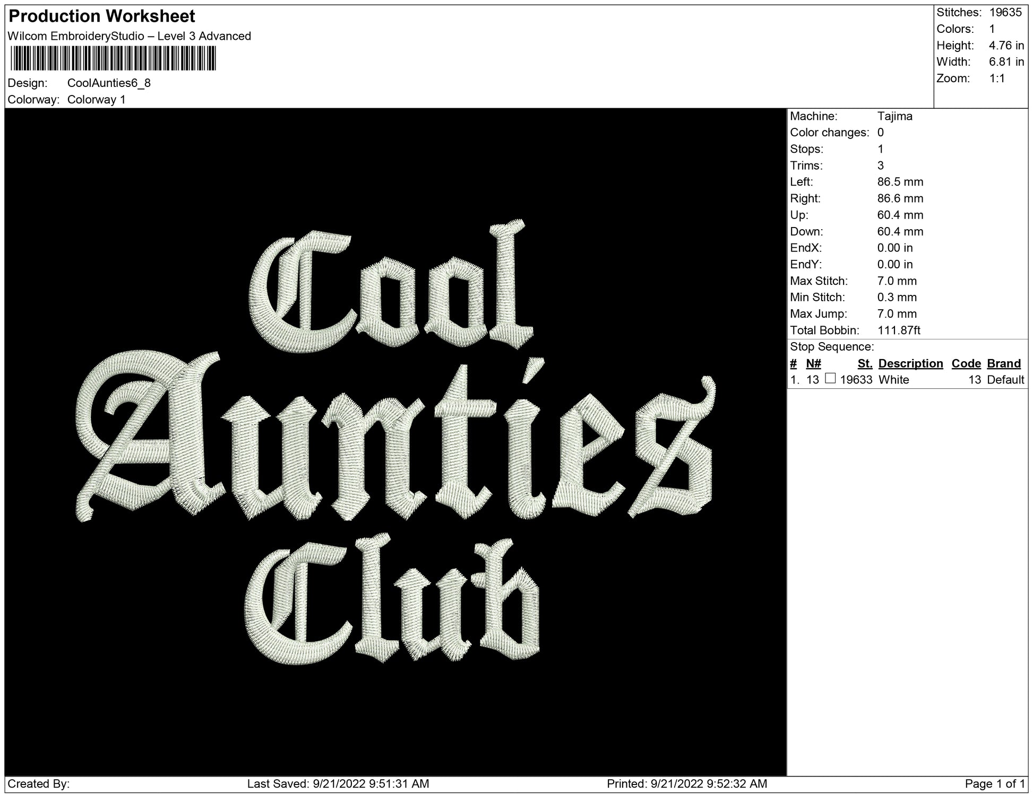Viewport: 1033px width, 794px height.
Task: Click the Page 1 of 1 footer
Action: (994, 784)
